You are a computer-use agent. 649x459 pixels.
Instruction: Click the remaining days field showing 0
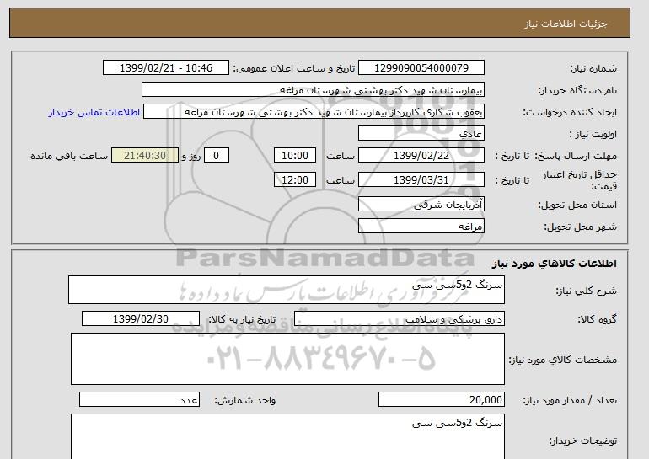pyautogui.click(x=216, y=156)
